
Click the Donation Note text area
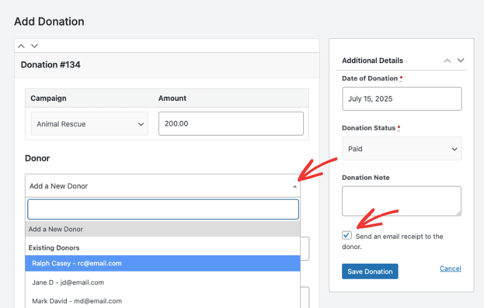pos(402,201)
